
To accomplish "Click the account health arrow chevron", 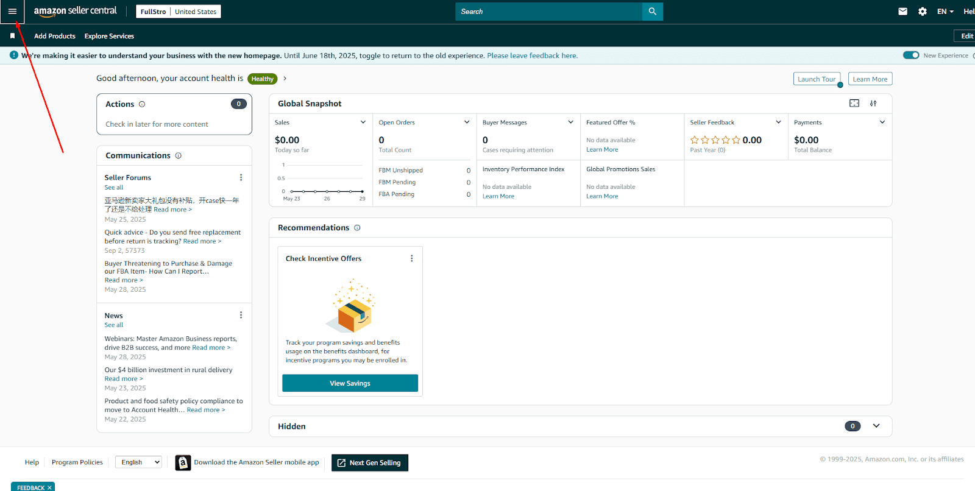I will pyautogui.click(x=285, y=79).
